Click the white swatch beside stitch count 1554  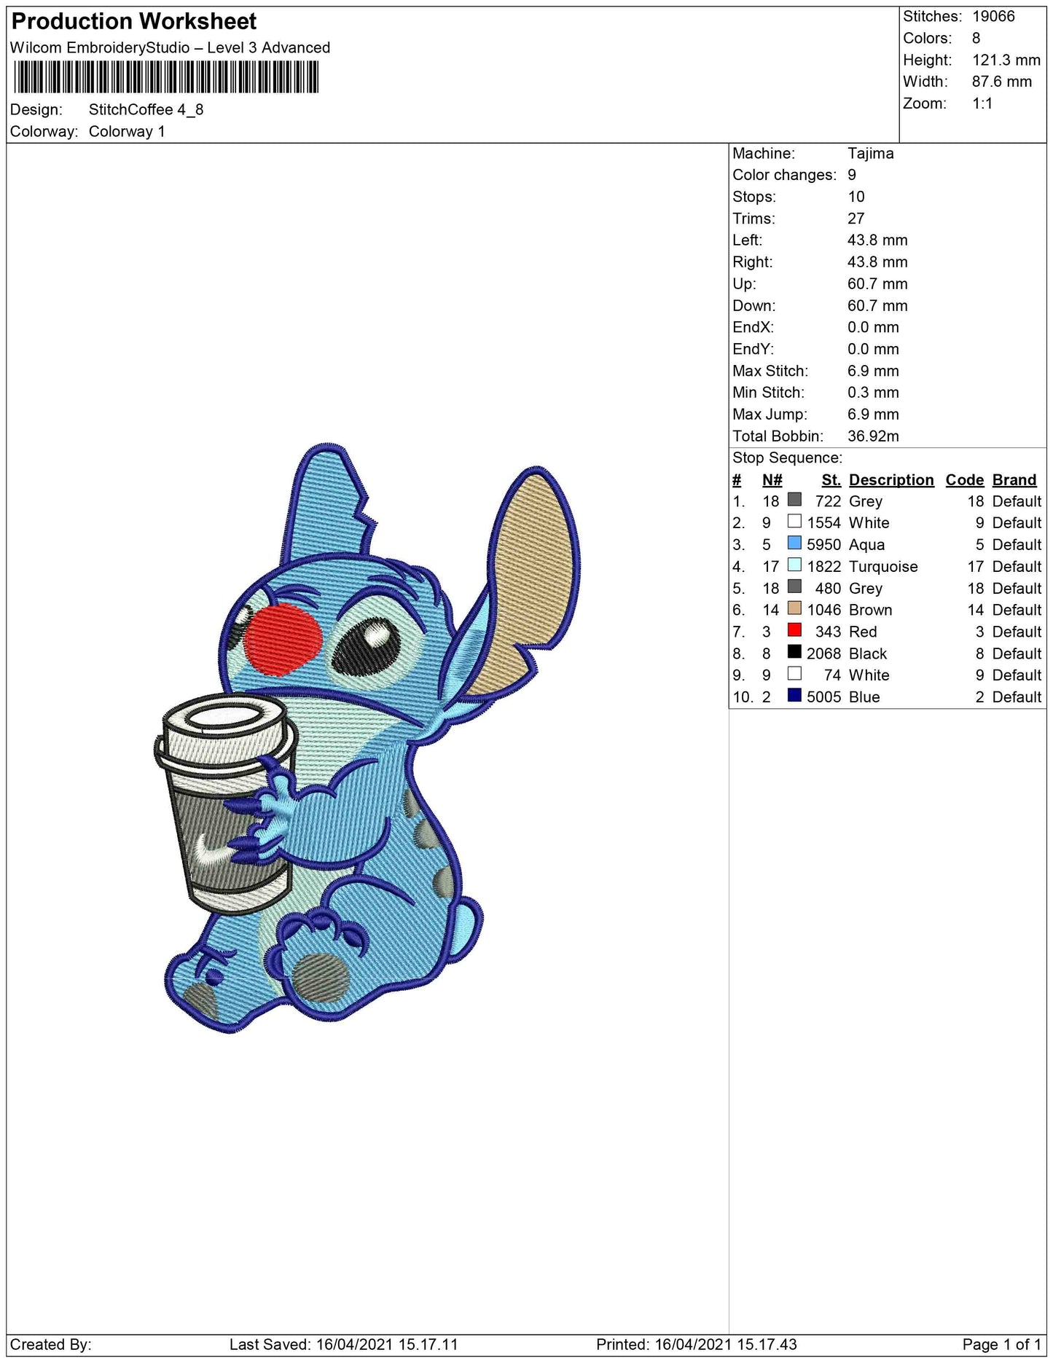pyautogui.click(x=794, y=522)
